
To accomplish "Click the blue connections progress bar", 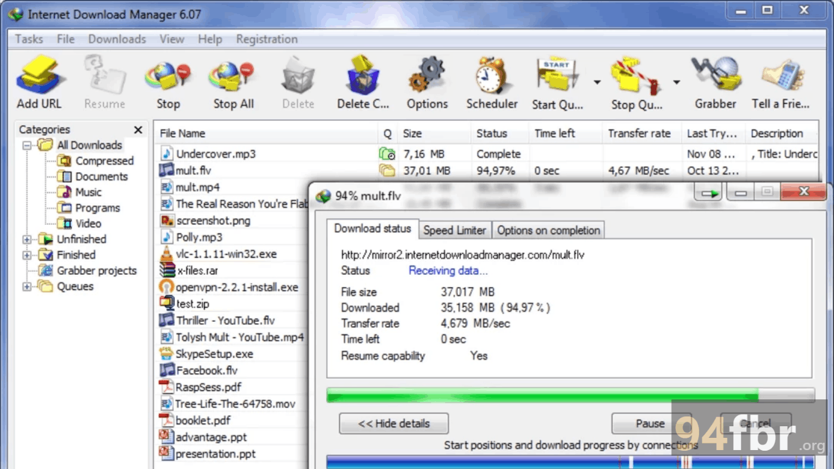I will (570, 462).
